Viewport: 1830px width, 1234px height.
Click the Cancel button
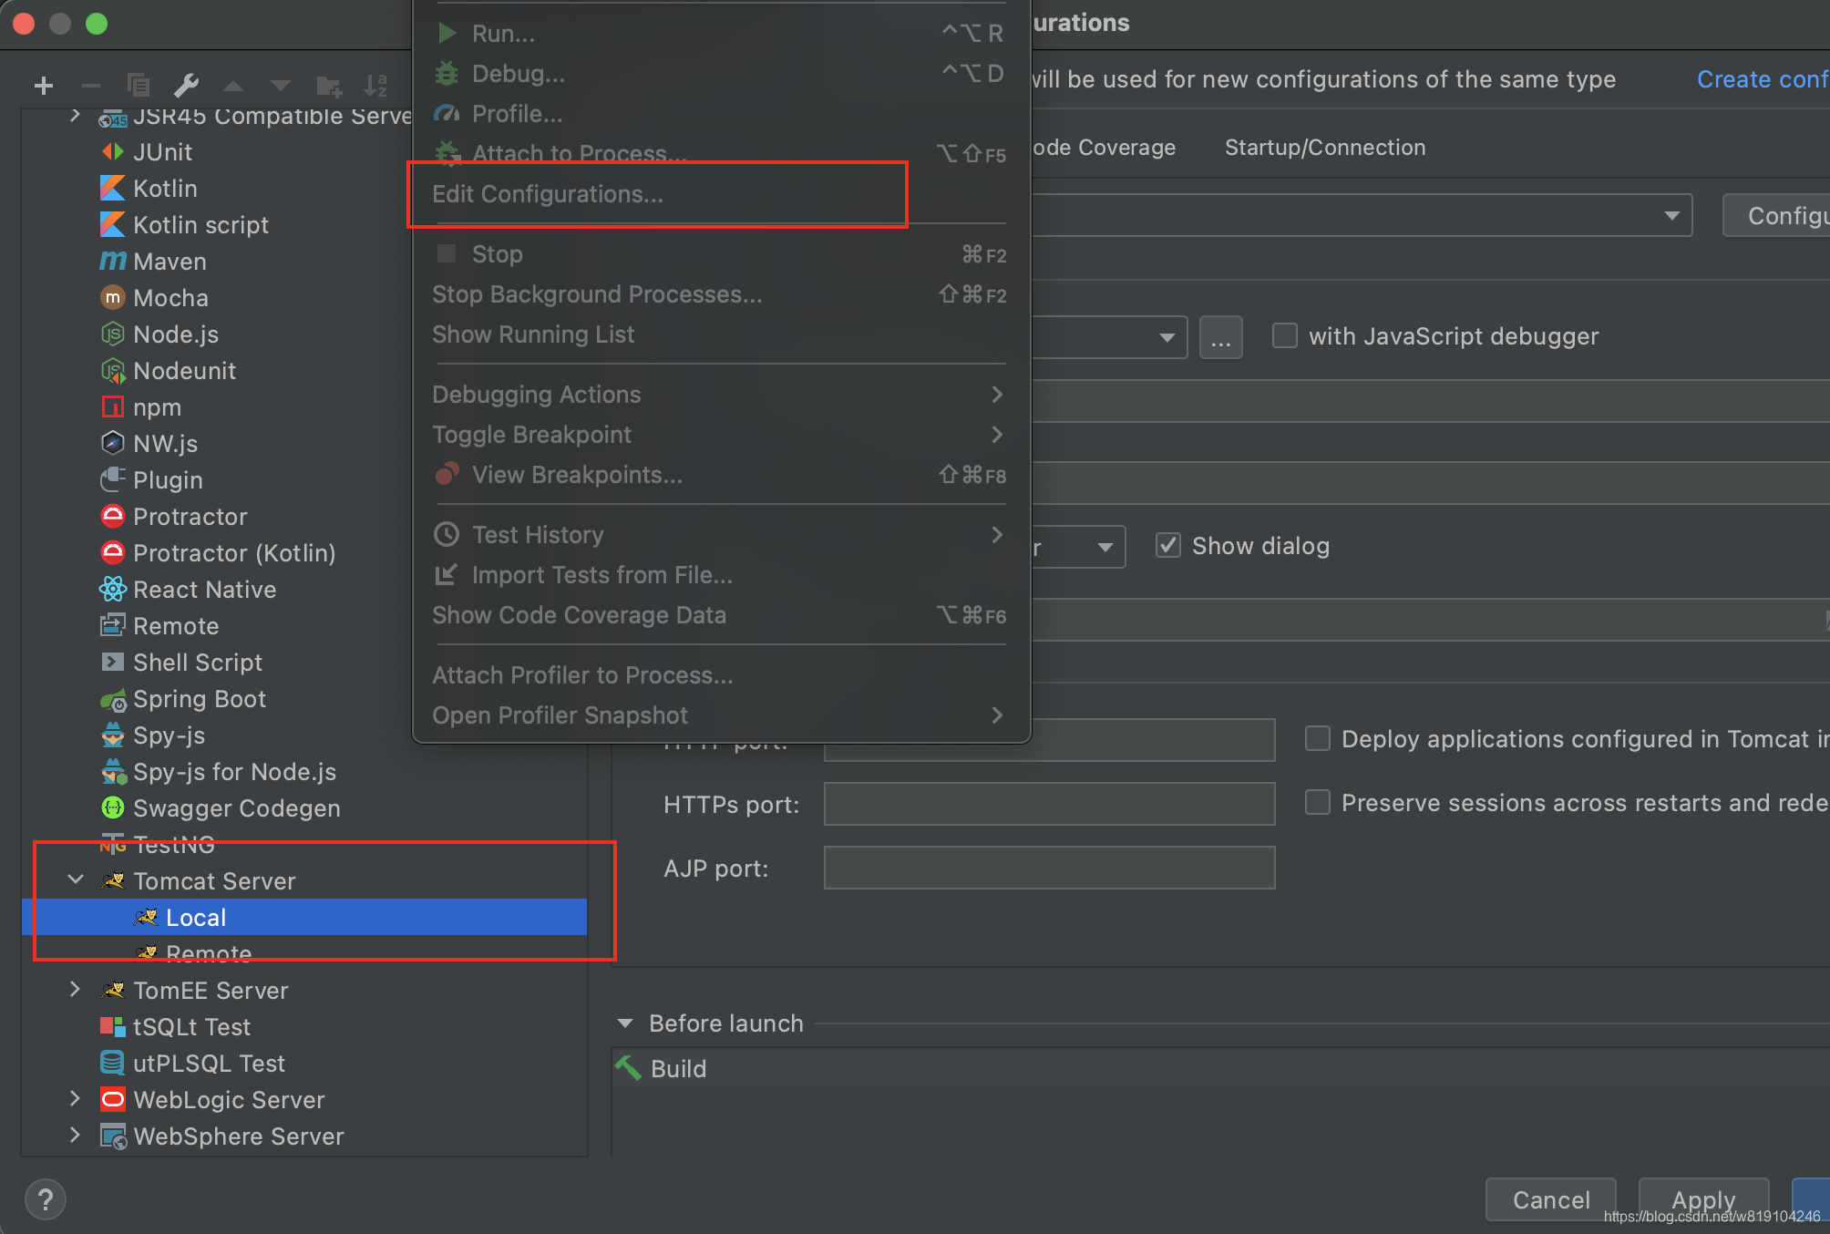click(x=1551, y=1200)
